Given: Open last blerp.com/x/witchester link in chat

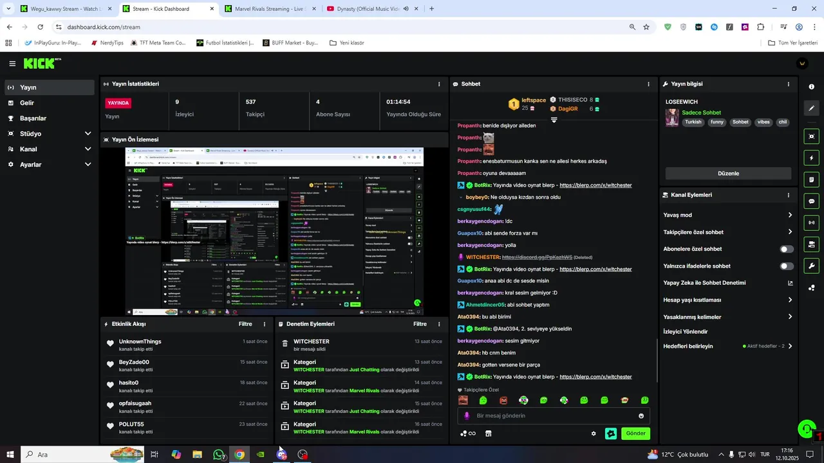Looking at the screenshot, I should [x=595, y=377].
